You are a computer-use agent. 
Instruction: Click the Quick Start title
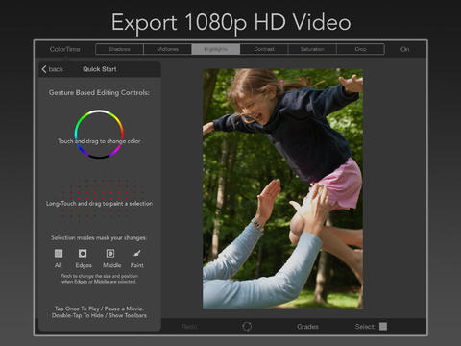point(100,69)
